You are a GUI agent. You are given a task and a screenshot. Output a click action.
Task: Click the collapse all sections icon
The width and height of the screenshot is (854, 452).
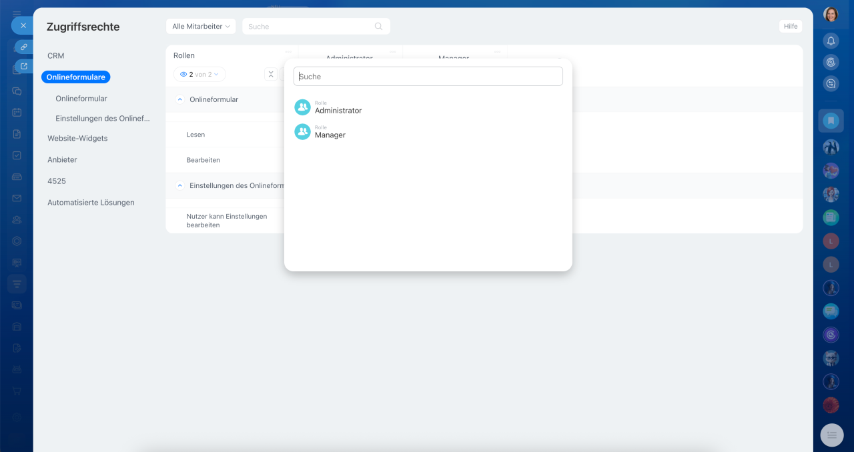point(271,74)
